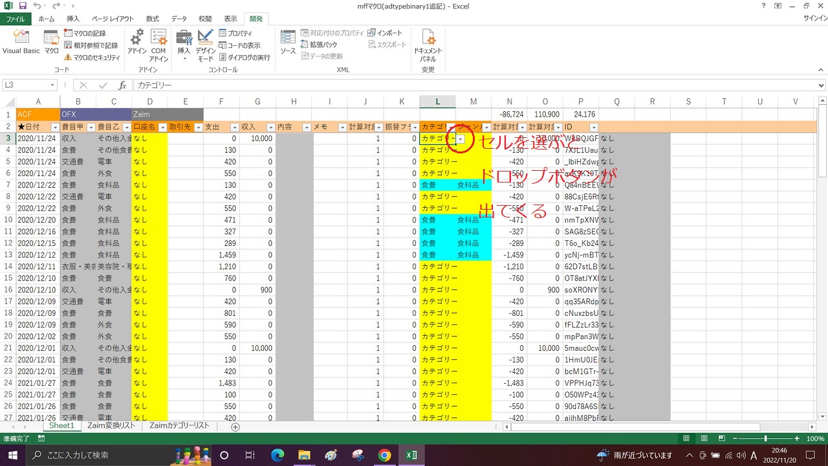
Task: Select the Sheet1 tab
Action: pyautogui.click(x=62, y=426)
